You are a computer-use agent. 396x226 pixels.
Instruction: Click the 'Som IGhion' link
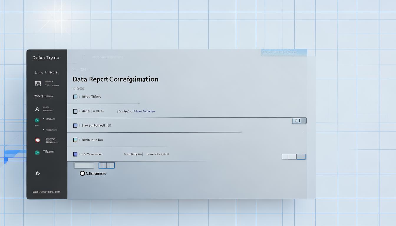[133, 154]
